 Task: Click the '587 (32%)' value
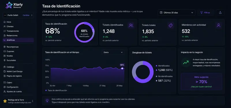[x=164, y=81]
